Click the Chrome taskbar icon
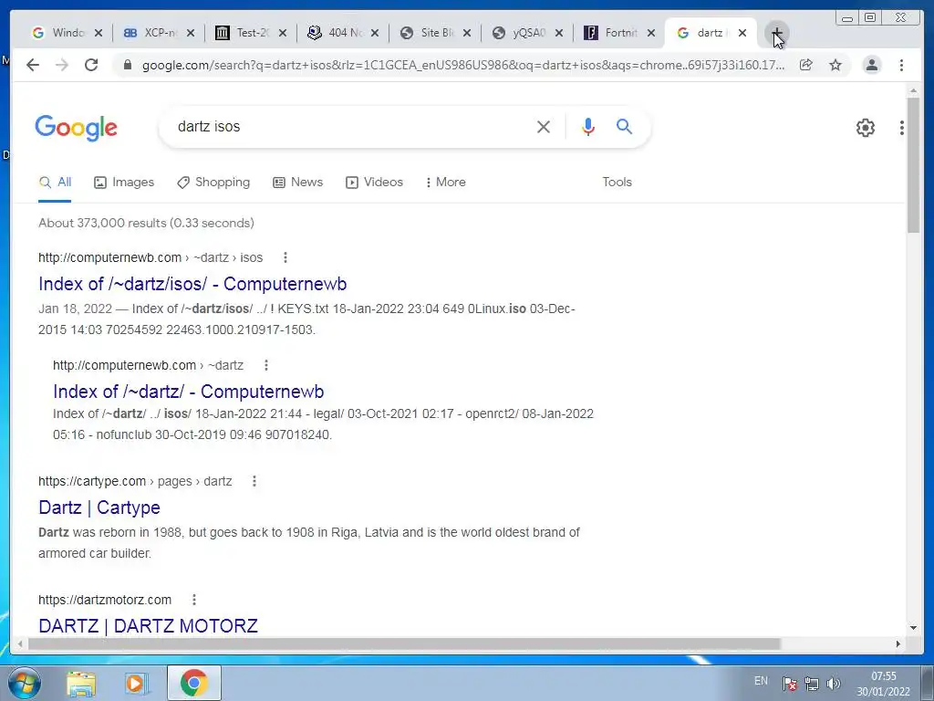This screenshot has height=701, width=934. 193,683
